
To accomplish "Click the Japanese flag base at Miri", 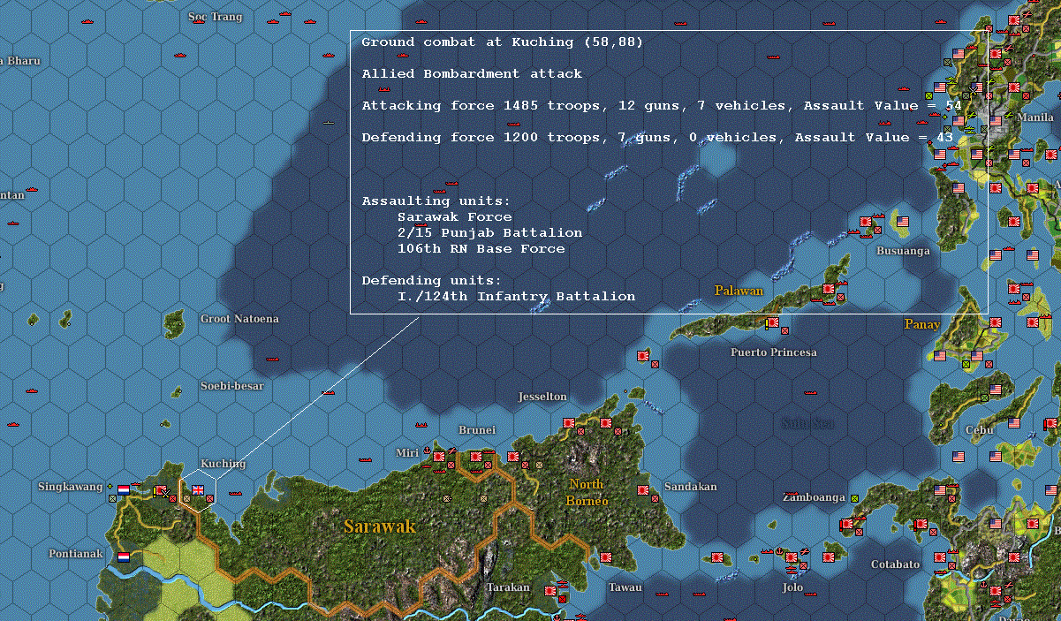I will tap(439, 457).
